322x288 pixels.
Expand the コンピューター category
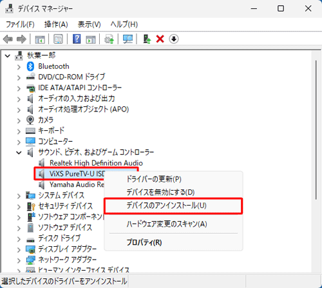(19, 142)
